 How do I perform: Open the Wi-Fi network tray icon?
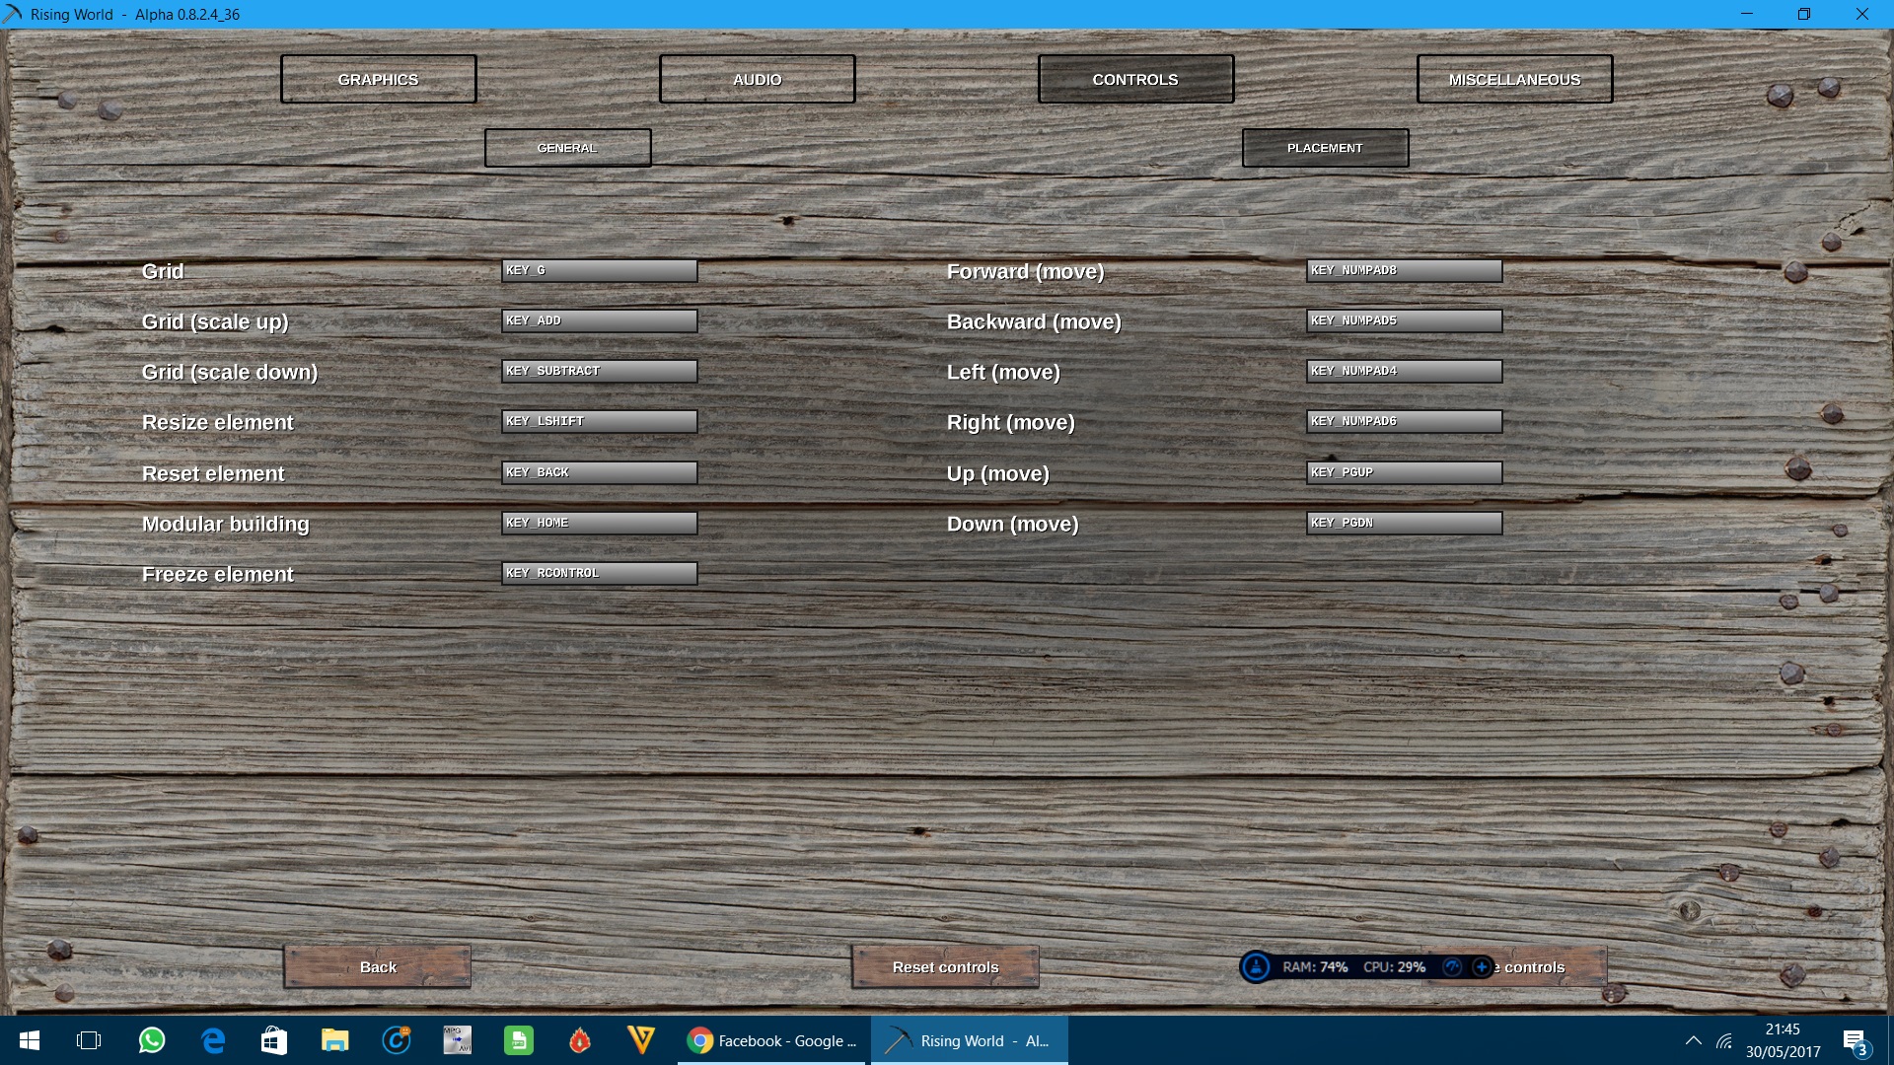1724,1041
